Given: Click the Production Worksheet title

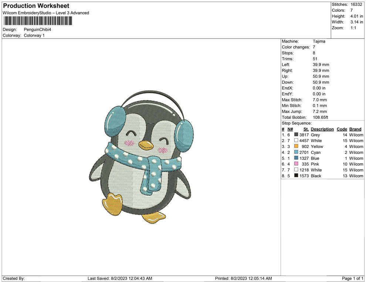Looking at the screenshot, I should 35,6.
